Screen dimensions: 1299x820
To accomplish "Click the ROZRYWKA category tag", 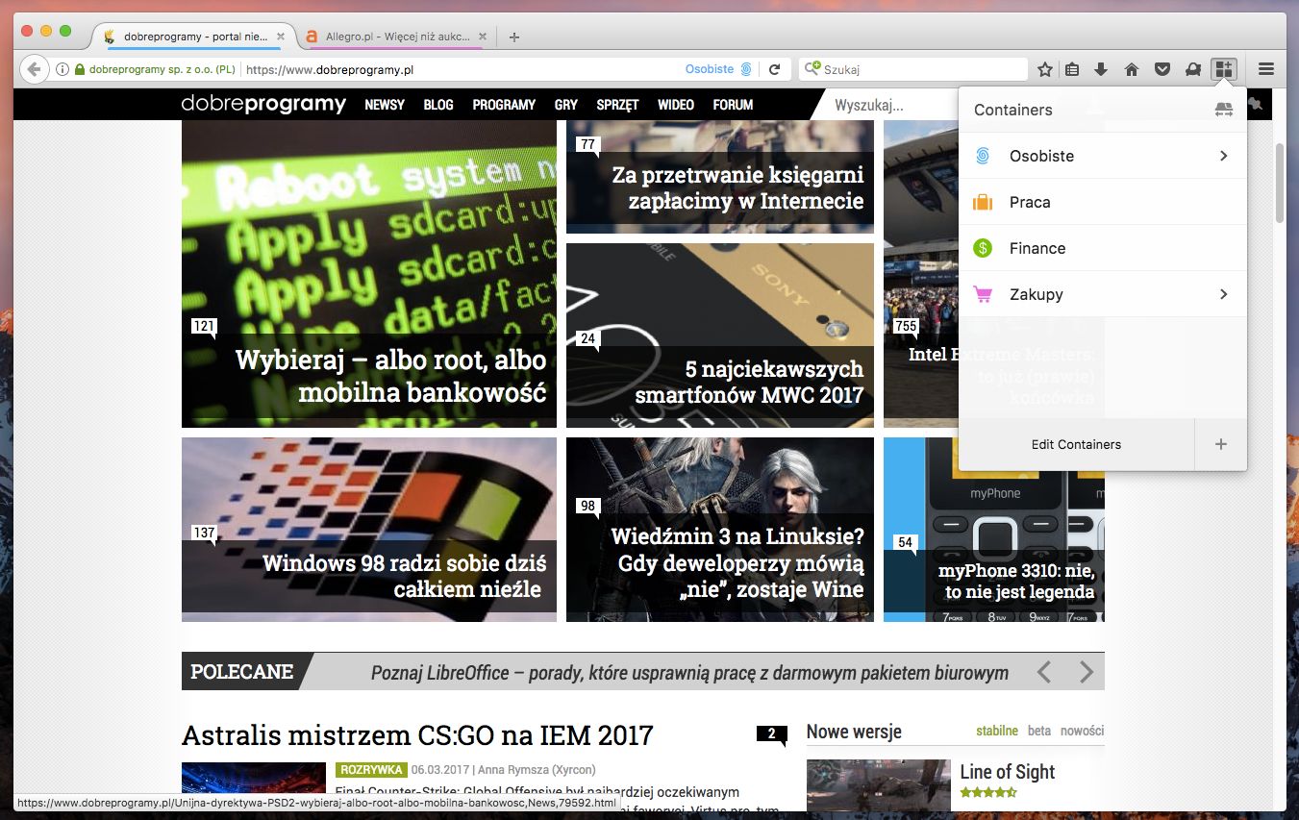I will coord(370,769).
